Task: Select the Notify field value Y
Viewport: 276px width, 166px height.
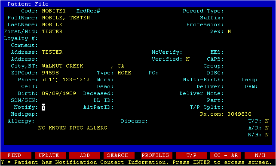Action: pos(43,107)
